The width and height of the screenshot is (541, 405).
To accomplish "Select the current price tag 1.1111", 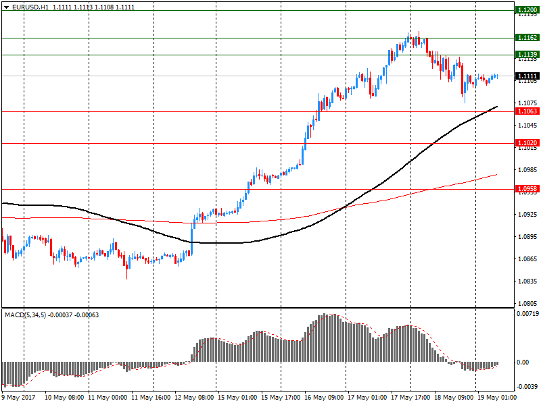I will click(527, 76).
